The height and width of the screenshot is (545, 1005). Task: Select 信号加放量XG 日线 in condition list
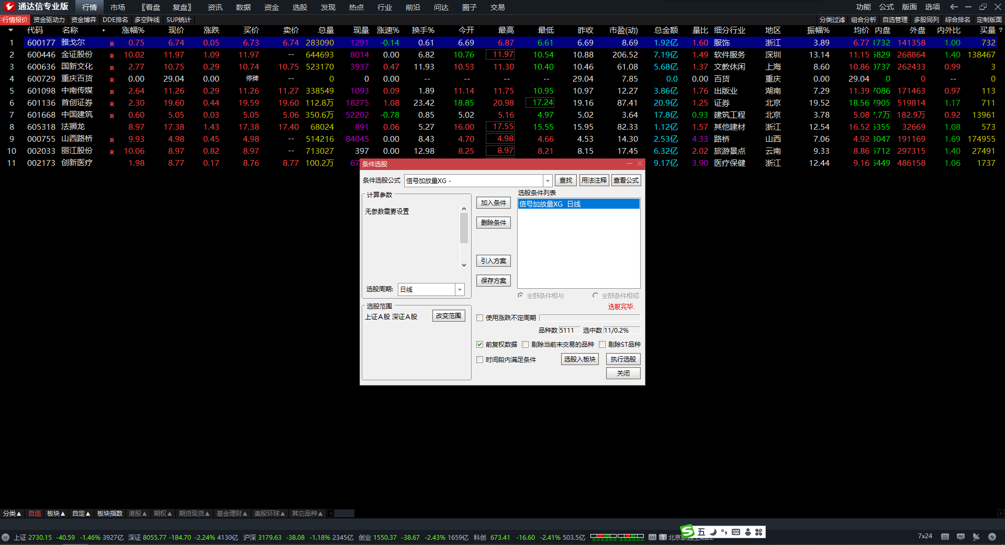(578, 204)
